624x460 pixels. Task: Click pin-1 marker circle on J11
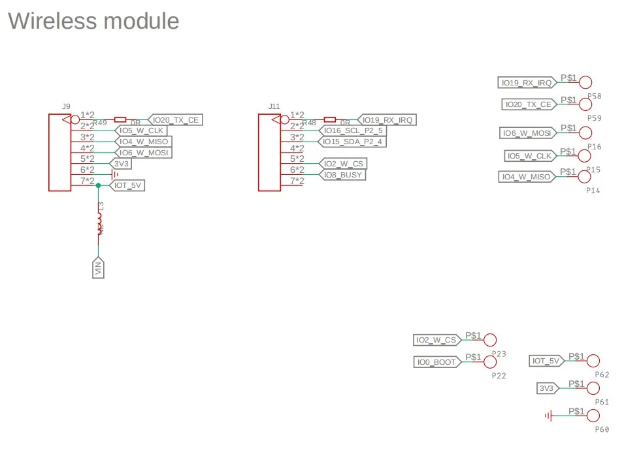tap(284, 119)
